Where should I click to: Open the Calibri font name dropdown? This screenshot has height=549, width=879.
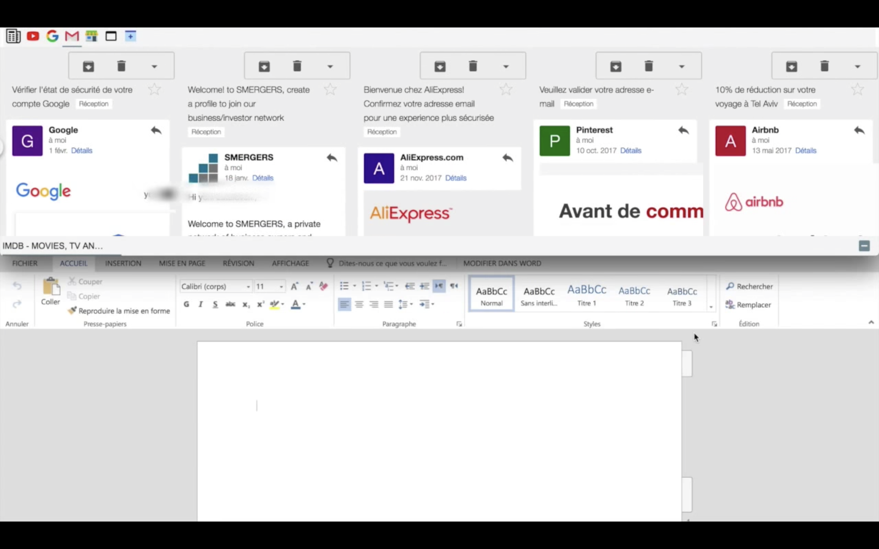[x=248, y=287]
